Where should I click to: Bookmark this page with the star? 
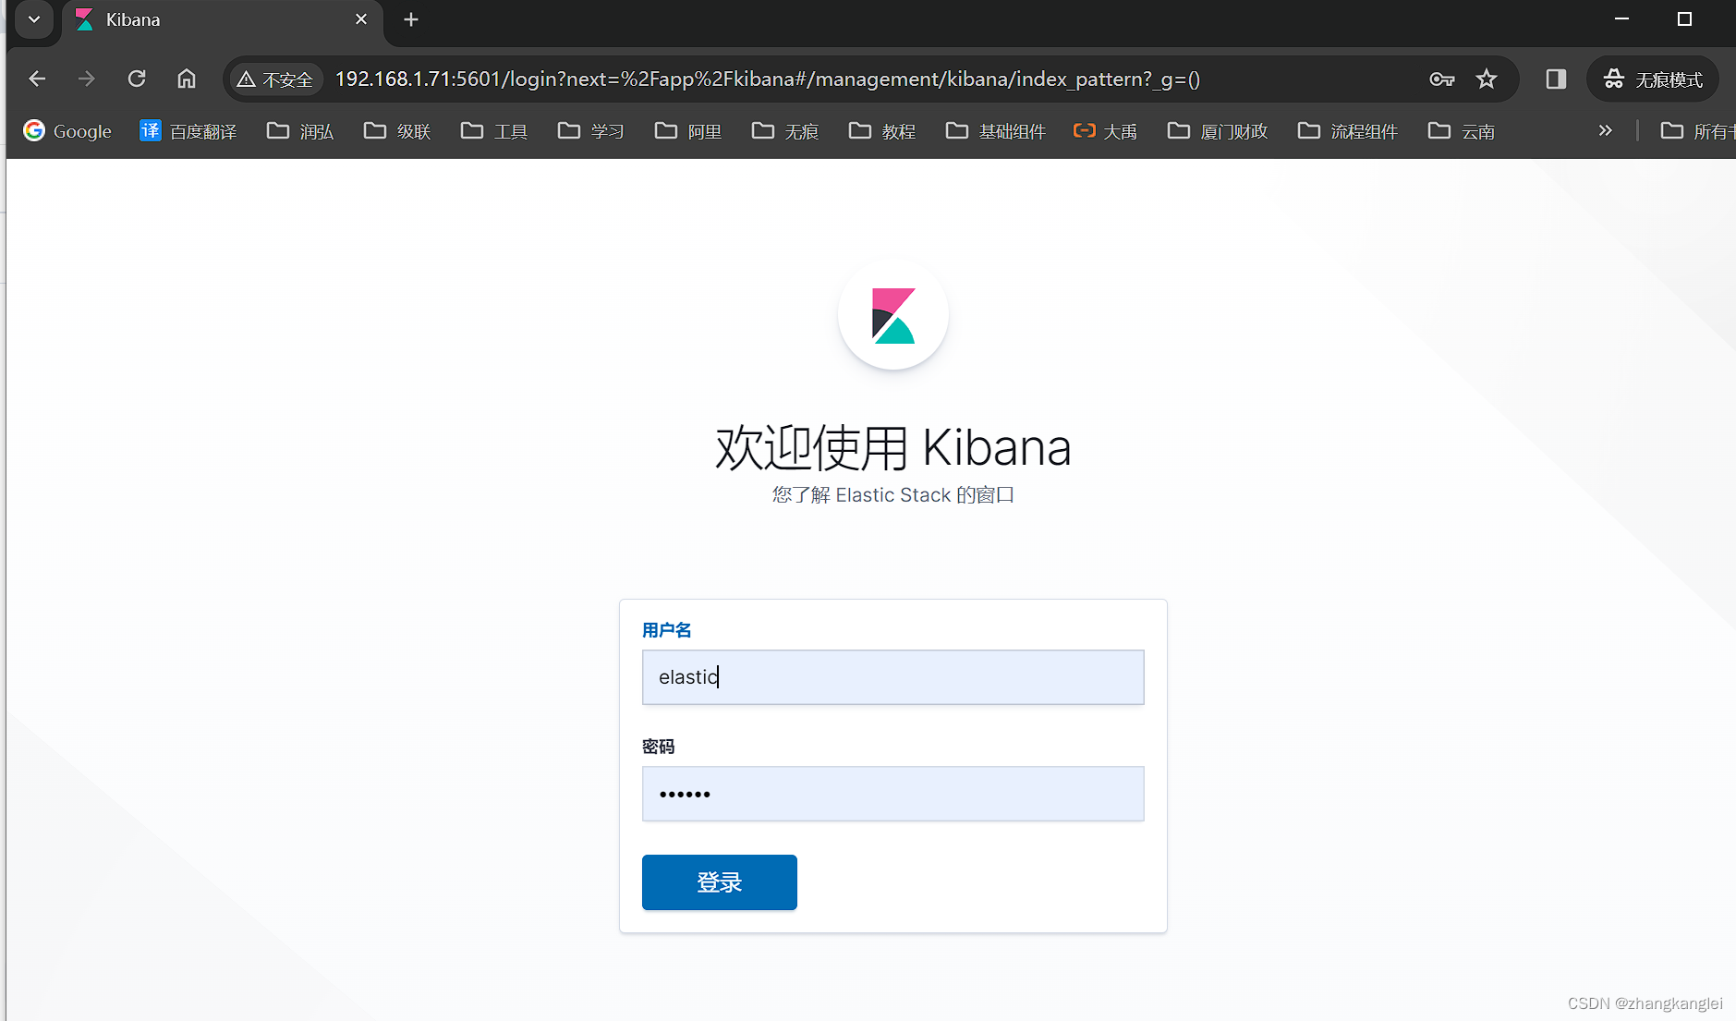point(1487,79)
